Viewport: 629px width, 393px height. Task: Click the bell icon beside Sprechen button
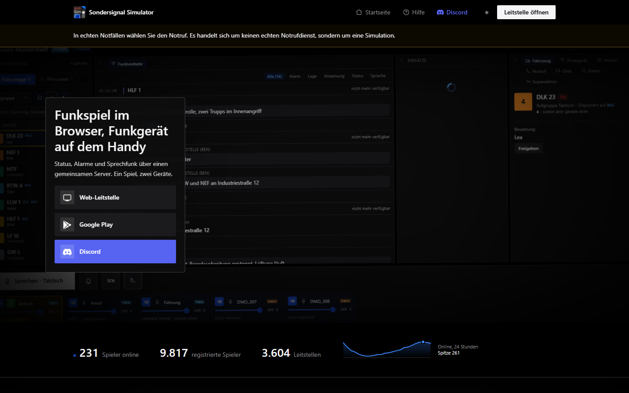tap(88, 281)
